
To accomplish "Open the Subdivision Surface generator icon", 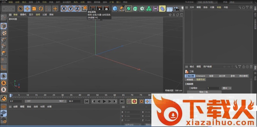I will 129,8.
